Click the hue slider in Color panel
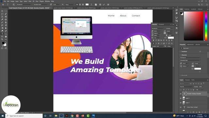 point(206,26)
